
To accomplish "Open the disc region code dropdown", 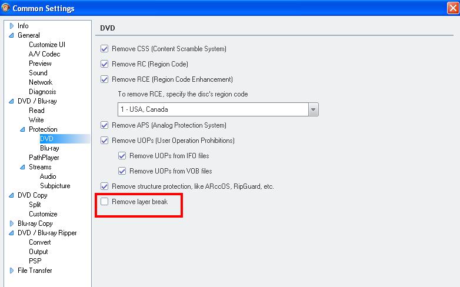I will pos(313,109).
